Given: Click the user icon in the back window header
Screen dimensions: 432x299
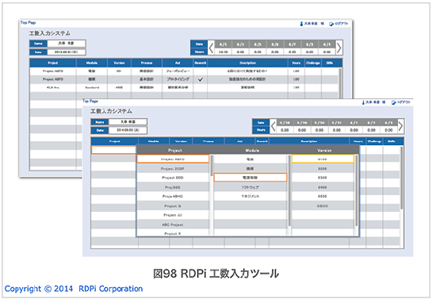Looking at the screenshot, I should coord(301,24).
